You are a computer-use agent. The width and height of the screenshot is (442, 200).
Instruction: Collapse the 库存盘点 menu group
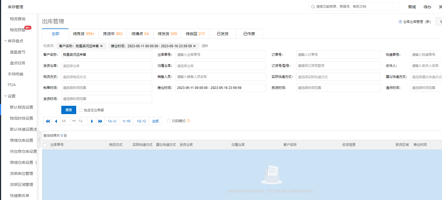tap(6, 41)
